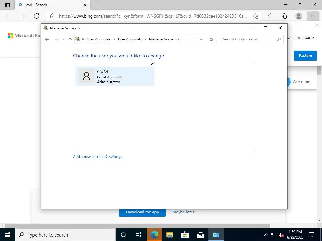Click Control Panel taskbar icon
This screenshot has height=241, width=322.
(216, 235)
